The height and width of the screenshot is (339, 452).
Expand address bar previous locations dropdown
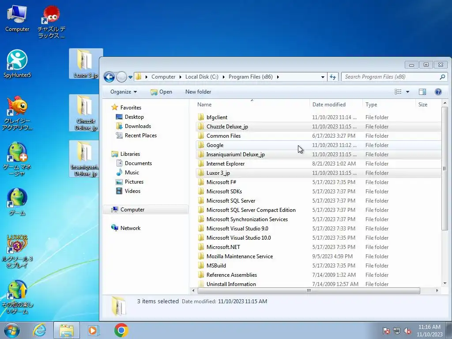click(323, 77)
